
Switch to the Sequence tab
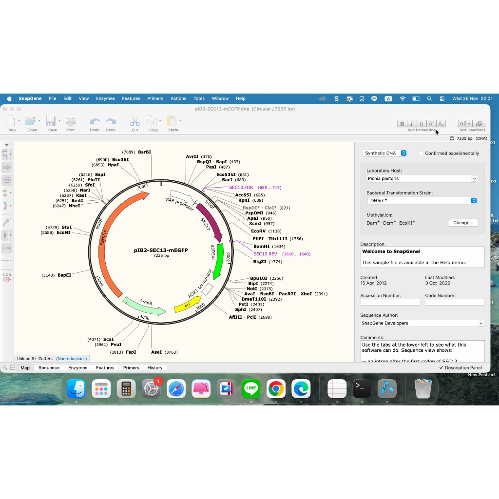point(49,368)
